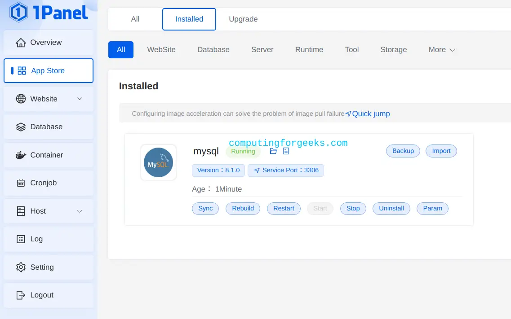This screenshot has height=319, width=511.
Task: Filter by Server category
Action: click(262, 50)
